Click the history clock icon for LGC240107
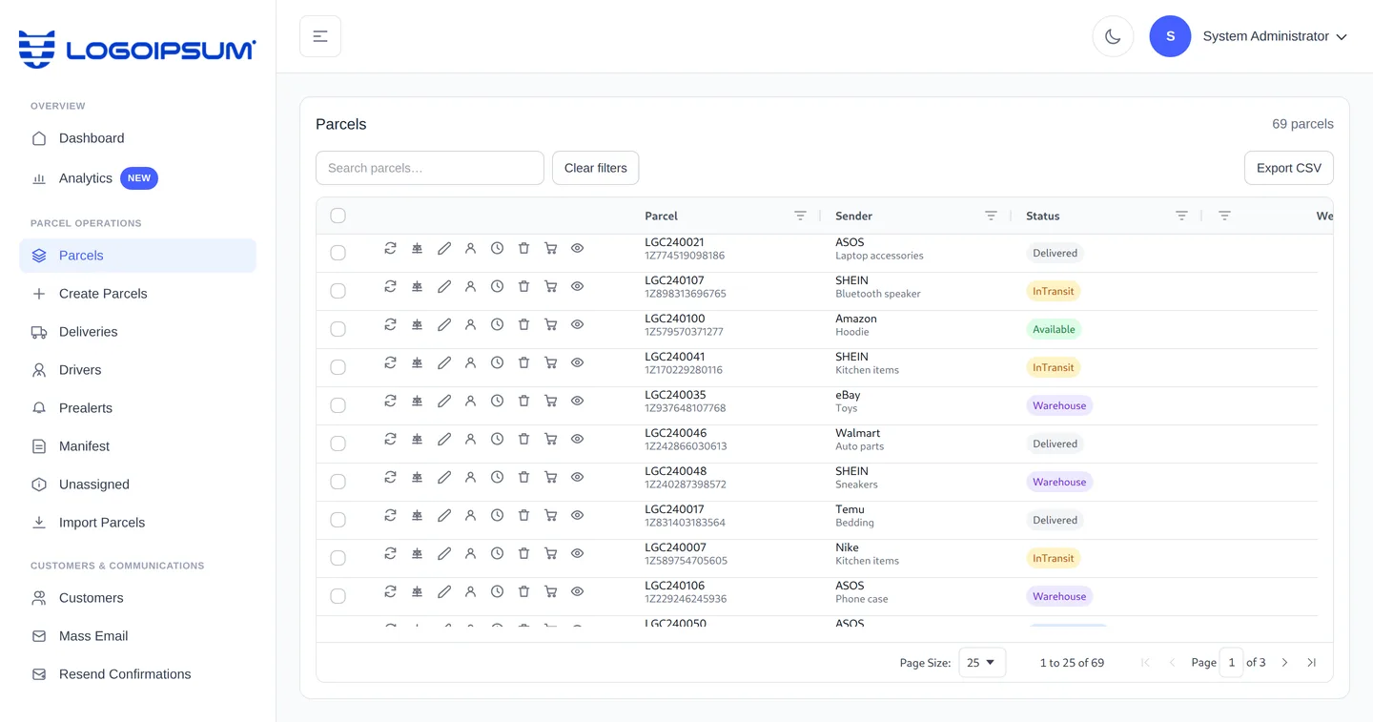The height and width of the screenshot is (722, 1373). tap(497, 286)
